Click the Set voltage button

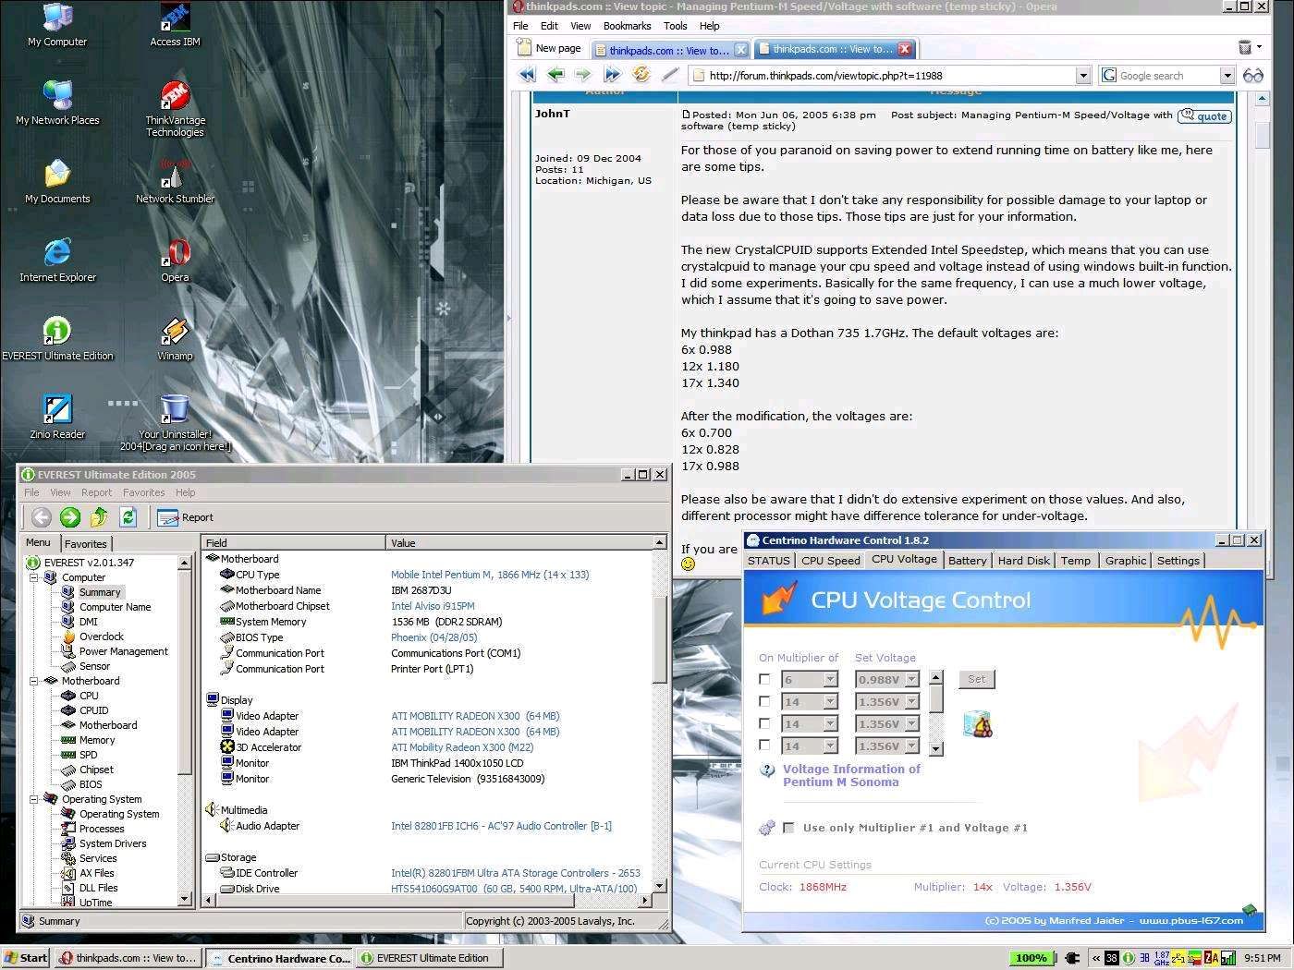click(976, 679)
